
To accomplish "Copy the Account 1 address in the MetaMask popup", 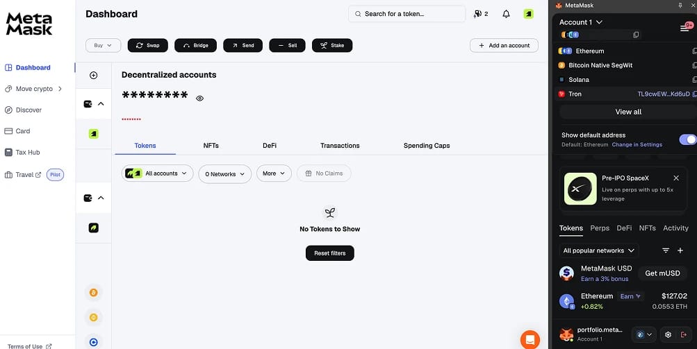I will point(636,35).
